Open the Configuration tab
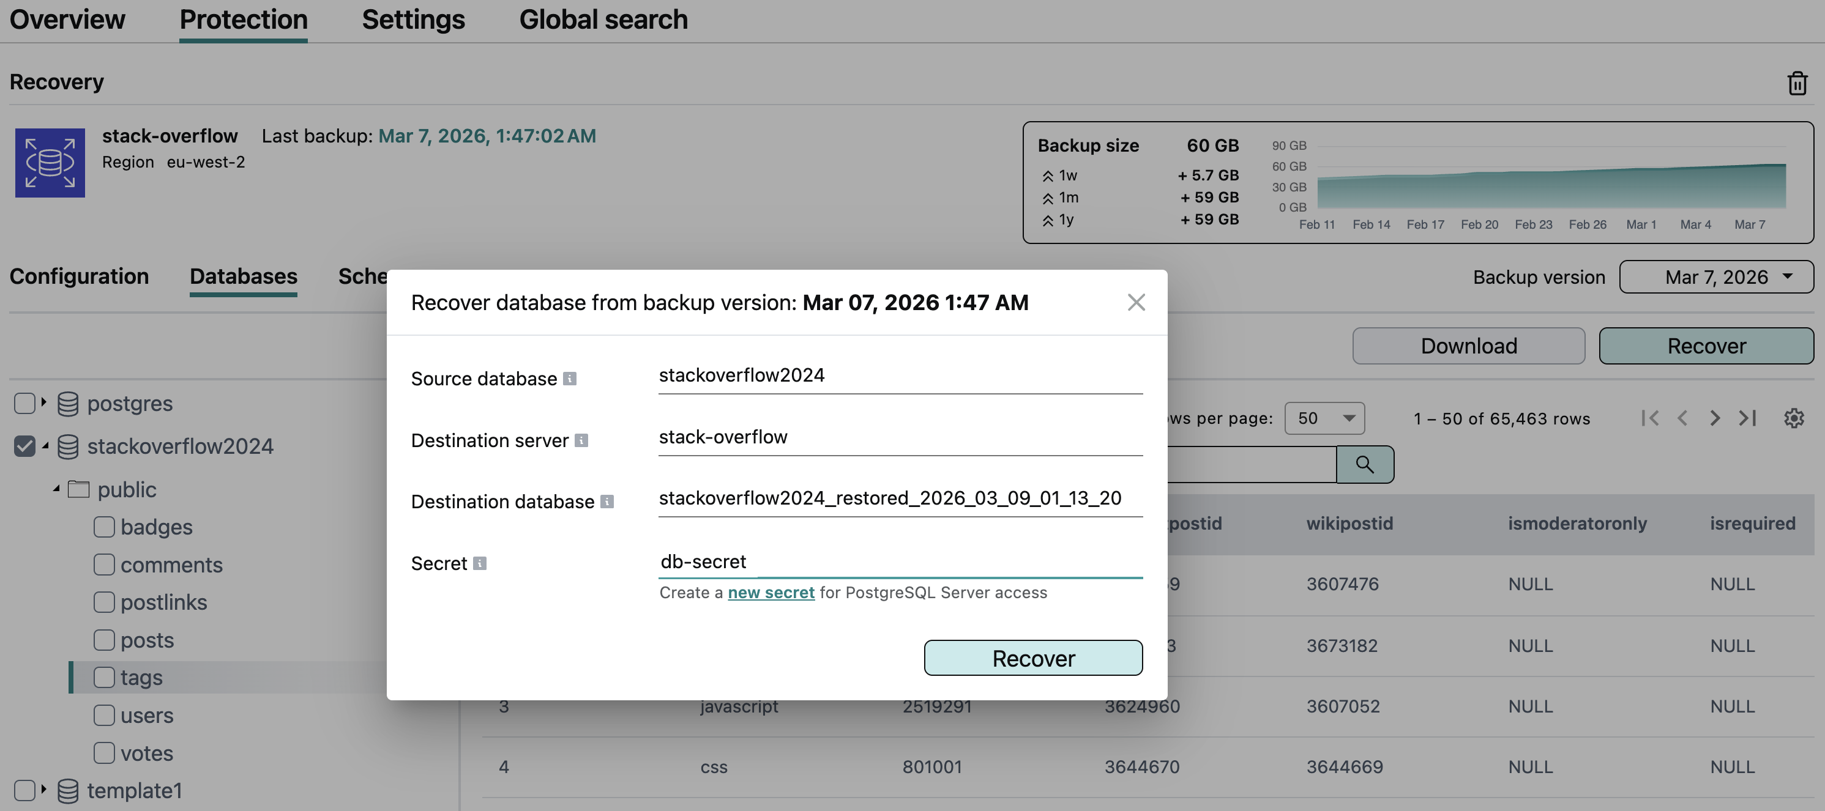1825x811 pixels. tap(78, 276)
